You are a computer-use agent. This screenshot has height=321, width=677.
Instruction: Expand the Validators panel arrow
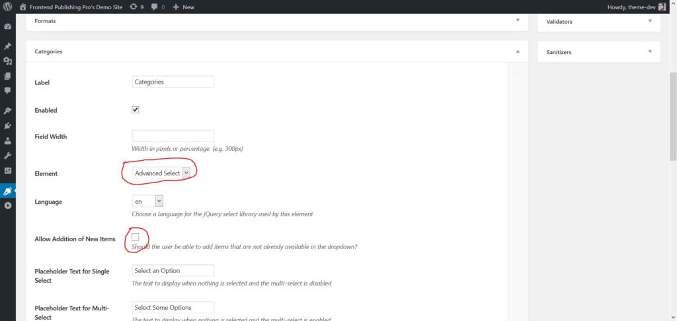point(650,21)
